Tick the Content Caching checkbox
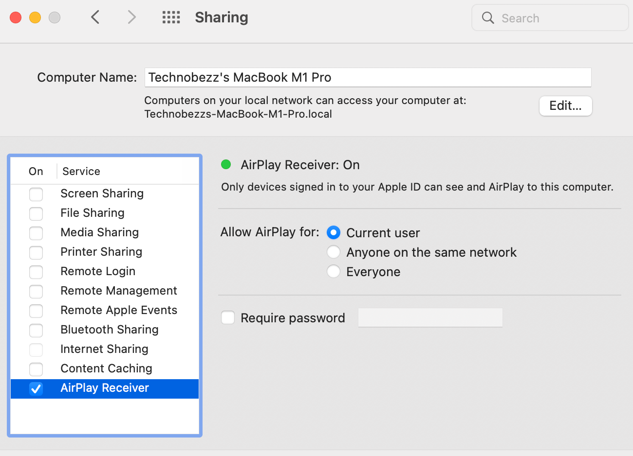The width and height of the screenshot is (633, 456). (x=36, y=369)
